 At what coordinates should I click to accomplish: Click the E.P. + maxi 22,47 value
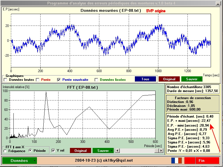[x=189, y=121]
